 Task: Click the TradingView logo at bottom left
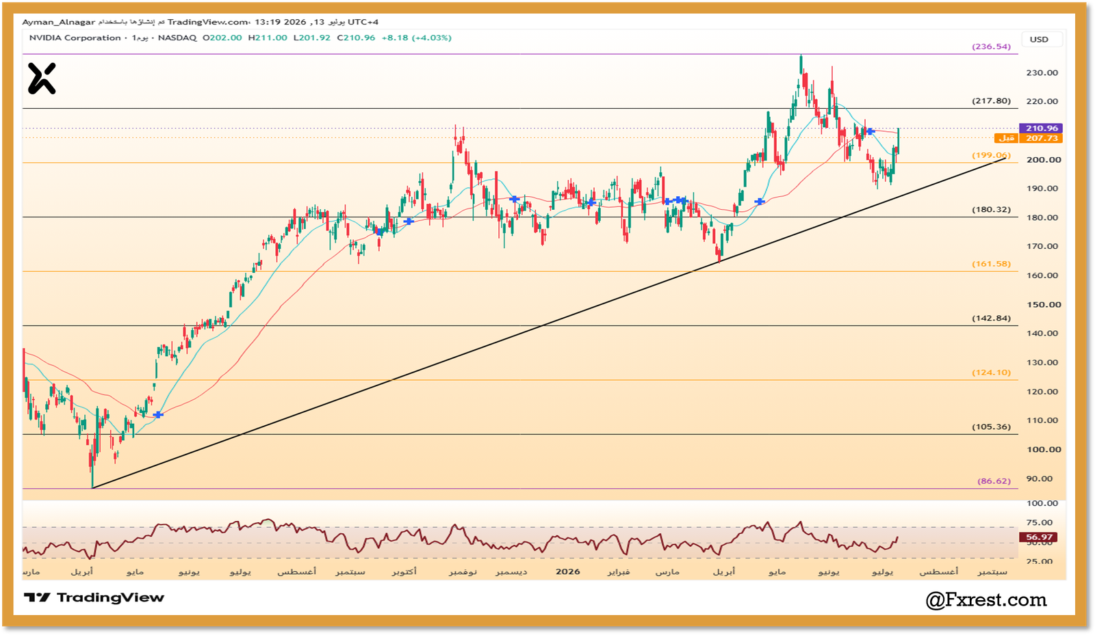click(x=94, y=597)
